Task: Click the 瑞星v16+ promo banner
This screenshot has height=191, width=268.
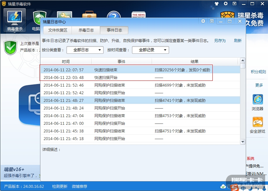Action: coord(20,172)
